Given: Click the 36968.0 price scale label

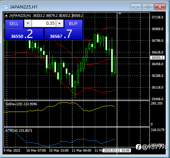Looking at the screenshot, I should (x=157, y=29).
